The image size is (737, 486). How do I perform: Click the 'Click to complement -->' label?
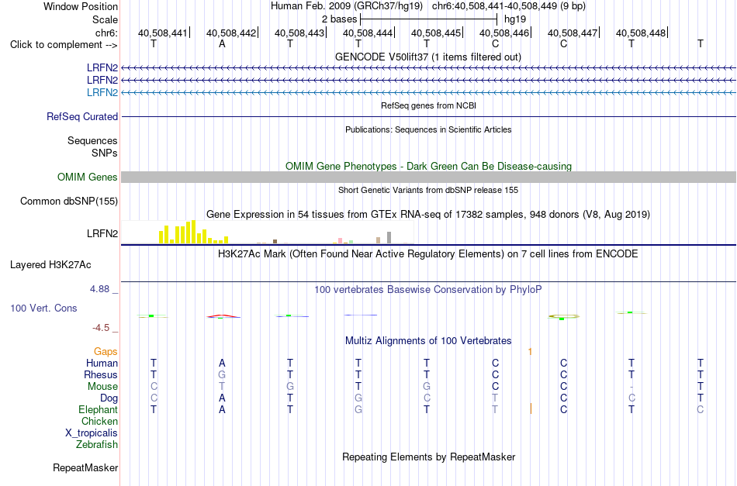point(64,45)
